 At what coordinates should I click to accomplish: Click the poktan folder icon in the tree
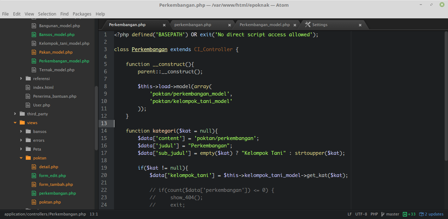point(28,158)
